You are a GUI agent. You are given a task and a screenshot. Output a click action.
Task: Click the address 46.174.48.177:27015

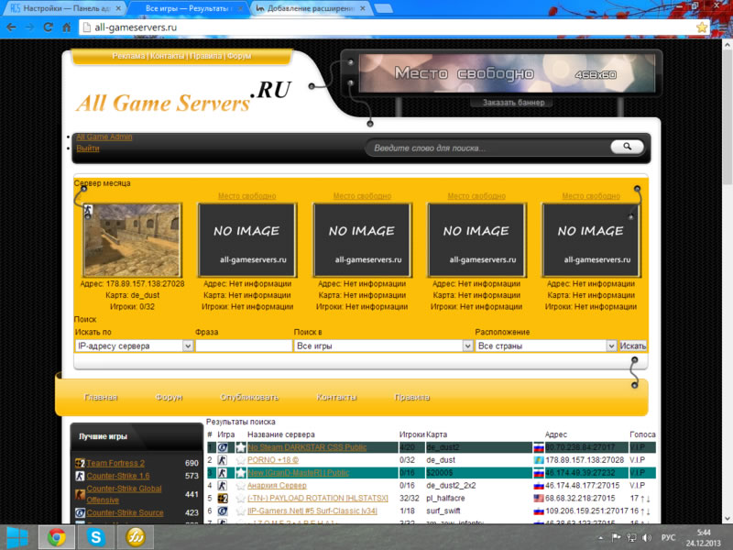[x=582, y=486]
